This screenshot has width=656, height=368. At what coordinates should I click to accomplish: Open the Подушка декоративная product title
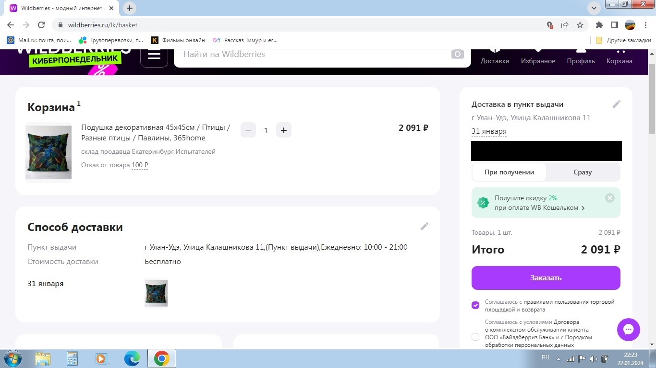(x=156, y=133)
